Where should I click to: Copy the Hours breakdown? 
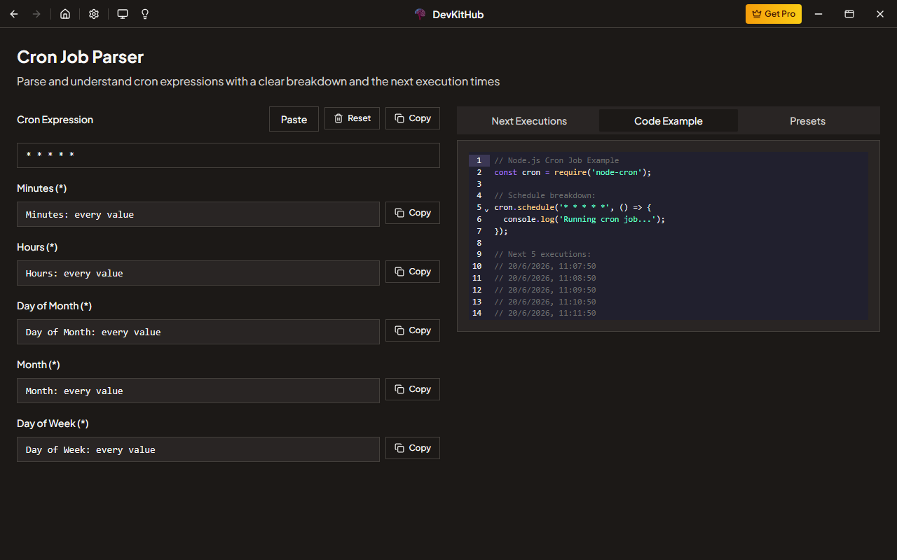pyautogui.click(x=413, y=272)
